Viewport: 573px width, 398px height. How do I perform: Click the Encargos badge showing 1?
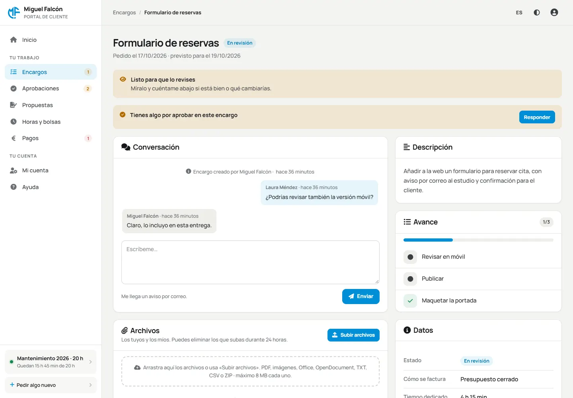pyautogui.click(x=88, y=72)
